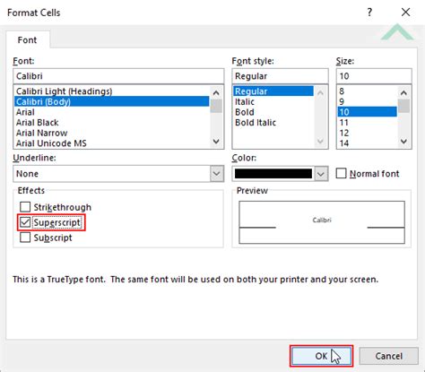Click font list scroll down arrow
The image size is (425, 372).
(x=216, y=142)
